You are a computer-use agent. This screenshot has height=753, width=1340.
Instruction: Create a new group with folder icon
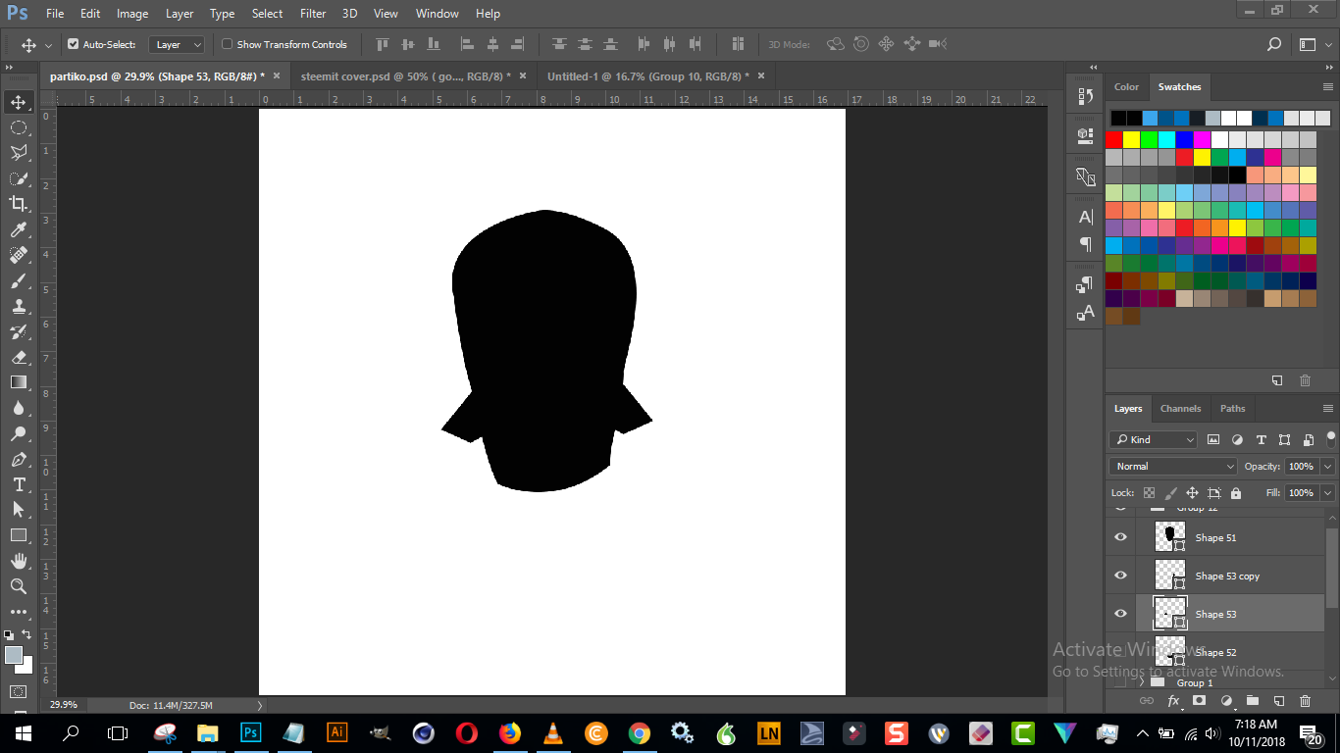[x=1252, y=701]
